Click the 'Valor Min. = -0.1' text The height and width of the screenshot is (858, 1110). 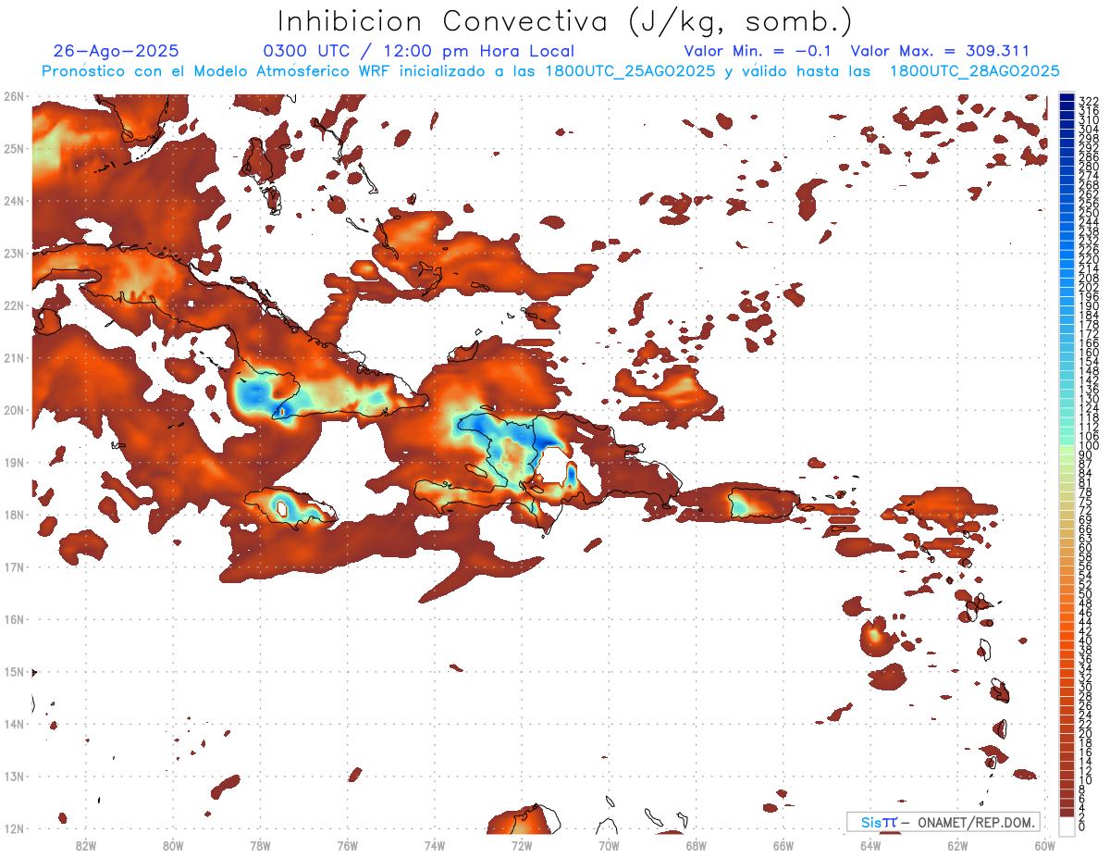coord(759,51)
